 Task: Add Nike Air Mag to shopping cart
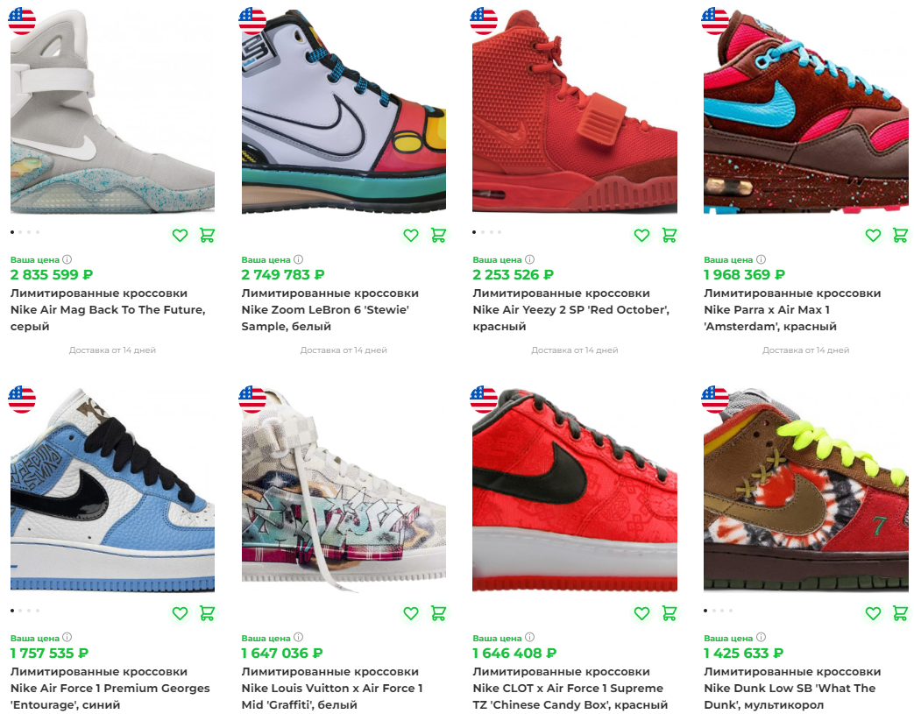click(x=207, y=236)
